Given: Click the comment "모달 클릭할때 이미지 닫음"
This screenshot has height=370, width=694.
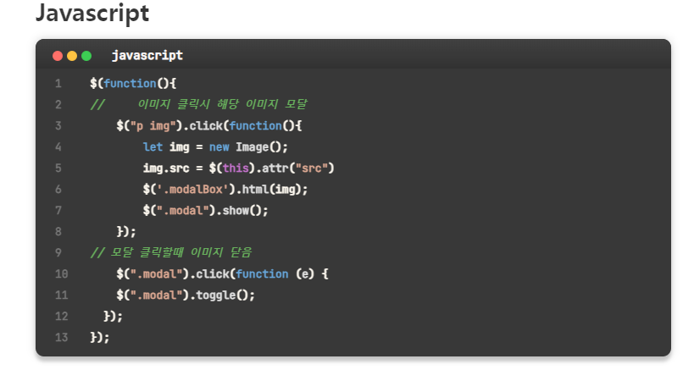Looking at the screenshot, I should (181, 252).
